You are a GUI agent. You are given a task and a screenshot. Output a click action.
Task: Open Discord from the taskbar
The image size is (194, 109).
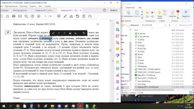59,106
